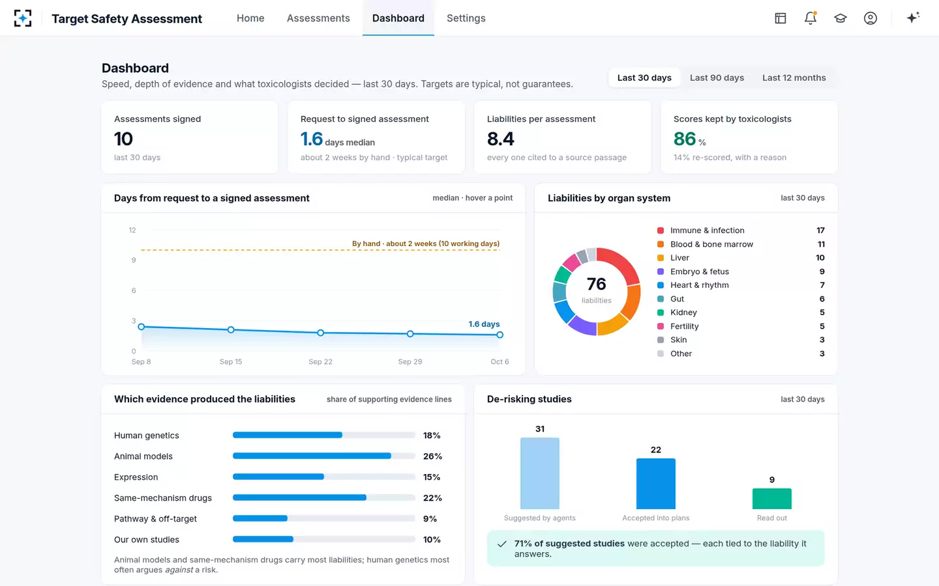The height and width of the screenshot is (586, 939).
Task: Click the Blood & bone marrow legend label
Action: click(x=711, y=244)
